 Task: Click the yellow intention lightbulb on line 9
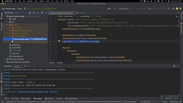click(59, 41)
